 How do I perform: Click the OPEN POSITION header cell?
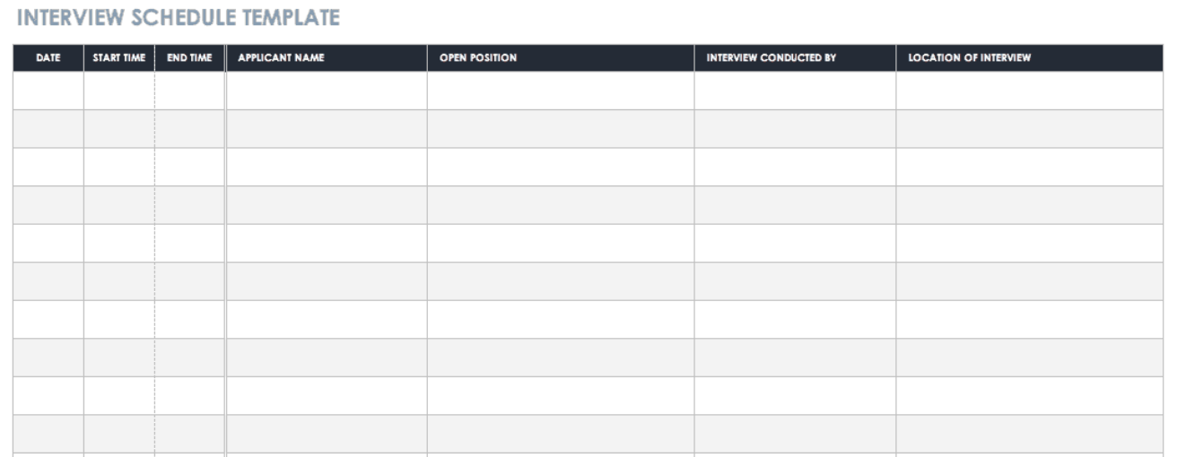(x=561, y=58)
